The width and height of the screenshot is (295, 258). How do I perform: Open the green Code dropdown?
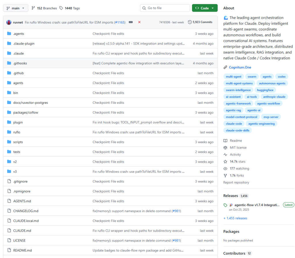[205, 8]
